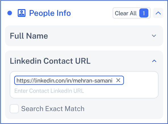The height and width of the screenshot is (124, 168).
Task: Click the Search Exact Match label text
Action: coord(53,109)
